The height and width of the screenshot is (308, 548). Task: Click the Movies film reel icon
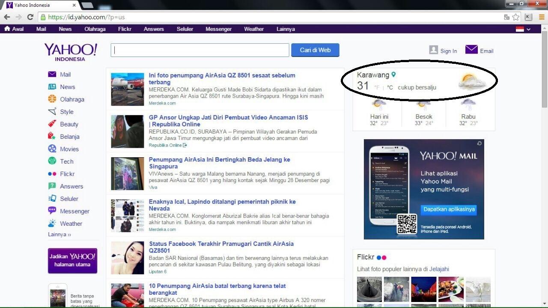pos(52,149)
